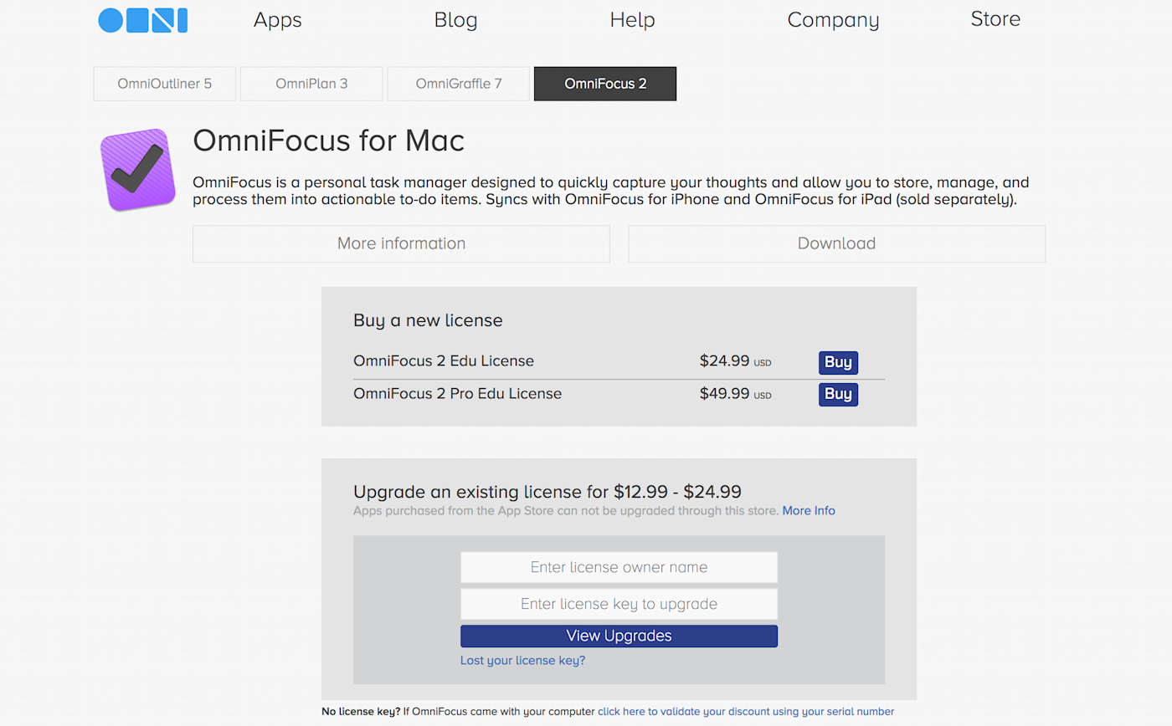Click the license owner name field
Image resolution: width=1172 pixels, height=726 pixels.
click(619, 567)
